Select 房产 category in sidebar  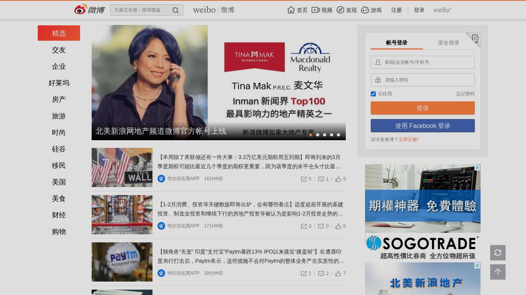59,99
